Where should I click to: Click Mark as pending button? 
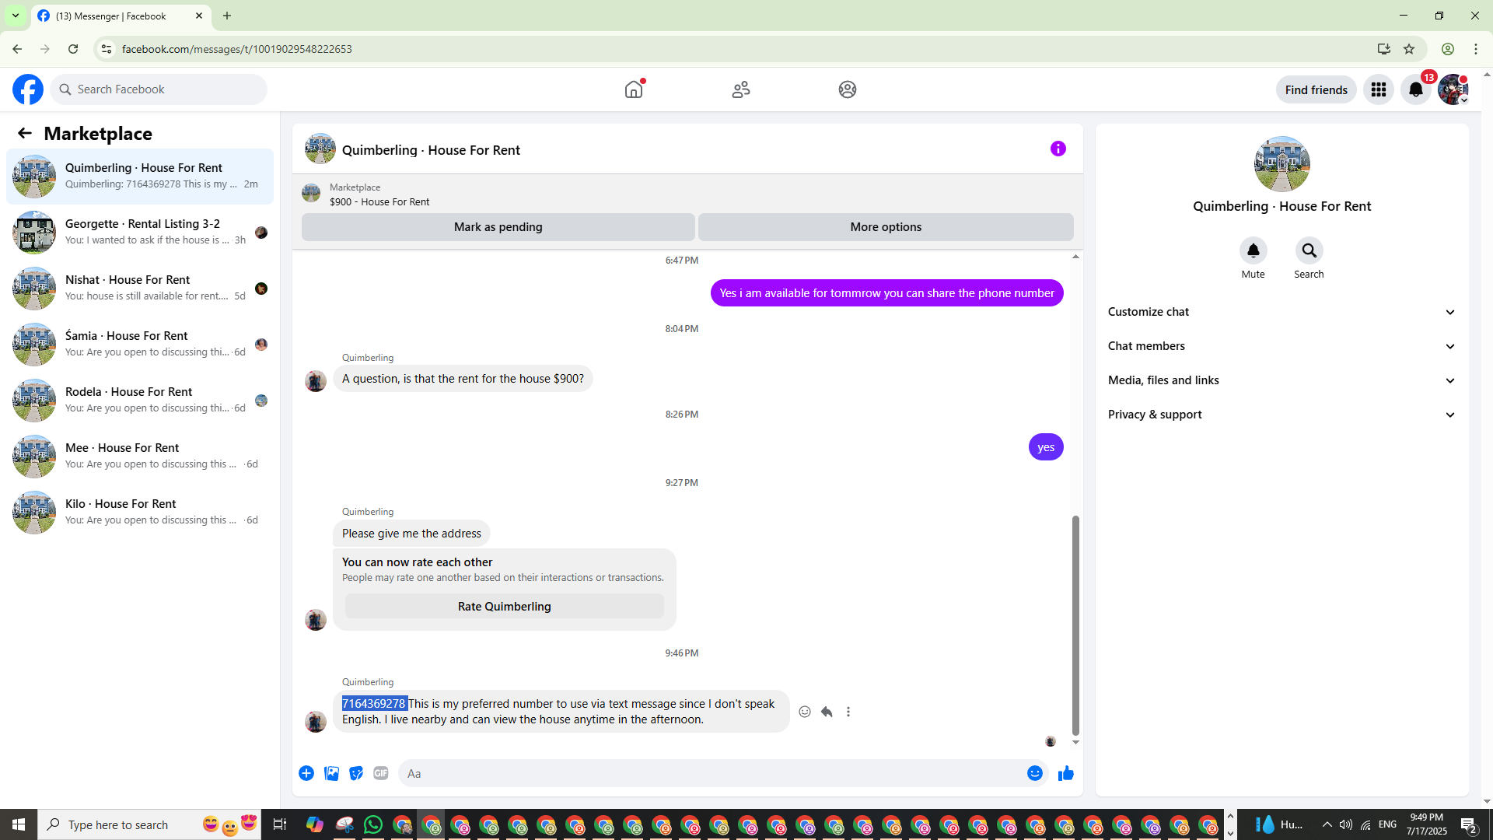point(498,227)
